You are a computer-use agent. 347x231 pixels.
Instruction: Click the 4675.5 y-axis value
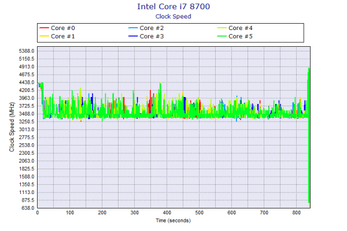click(27, 74)
